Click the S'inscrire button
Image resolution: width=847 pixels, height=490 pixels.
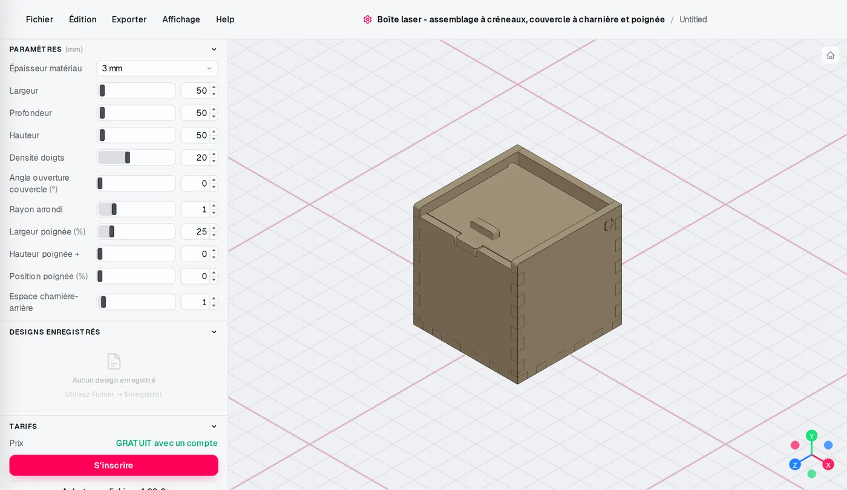click(114, 465)
